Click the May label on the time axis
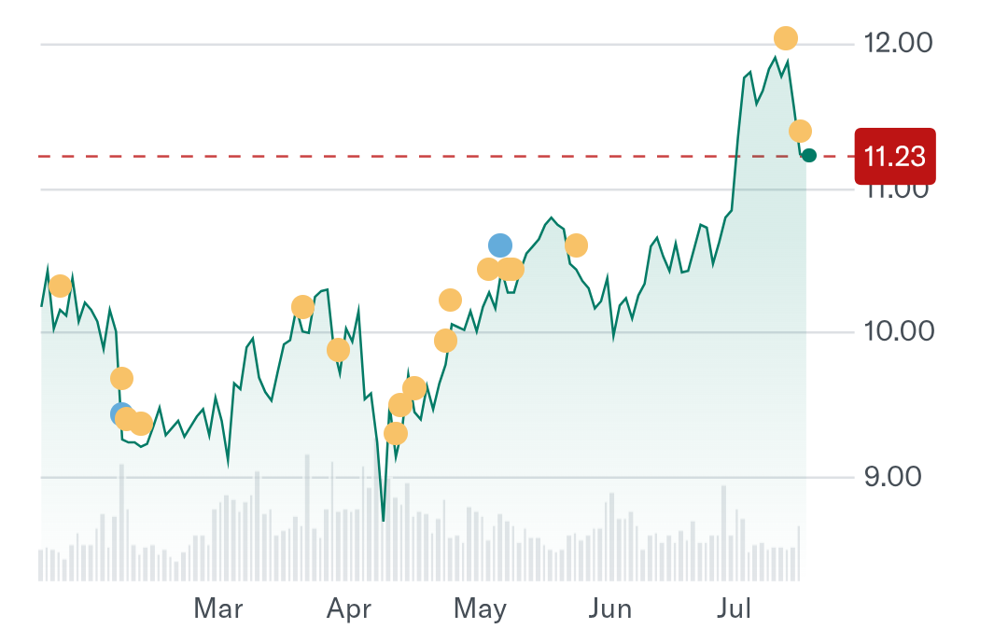1008x643 pixels. click(x=480, y=610)
